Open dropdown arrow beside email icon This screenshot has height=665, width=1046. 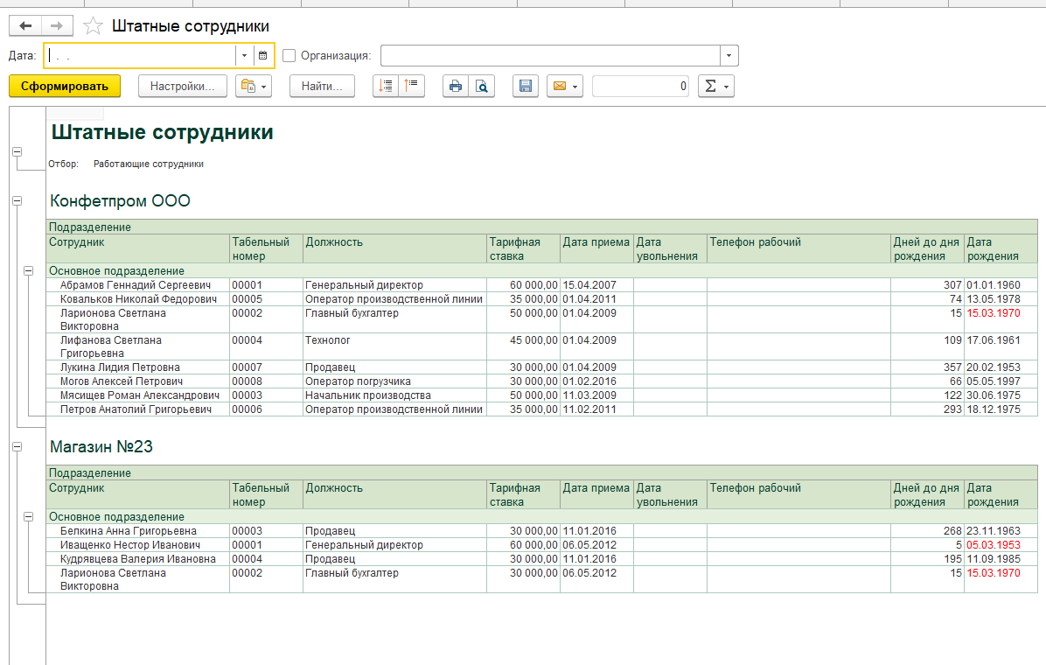tap(575, 86)
